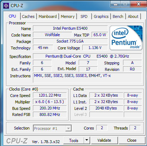Click the Tools button
This screenshot has width=147, height=146.
tap(74, 141)
